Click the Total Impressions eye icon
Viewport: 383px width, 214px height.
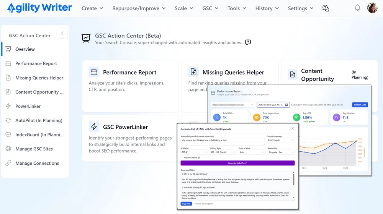click(x=257, y=117)
